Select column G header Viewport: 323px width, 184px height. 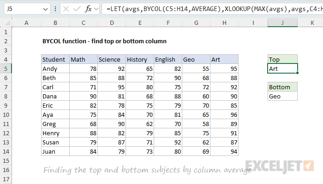(196, 23)
